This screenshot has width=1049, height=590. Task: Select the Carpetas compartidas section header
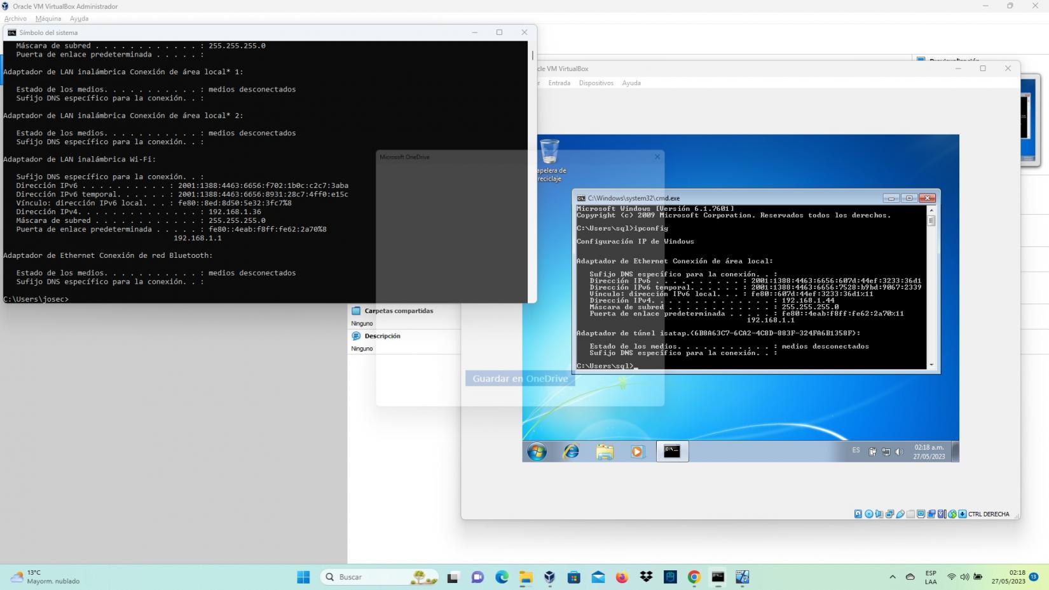click(x=399, y=311)
